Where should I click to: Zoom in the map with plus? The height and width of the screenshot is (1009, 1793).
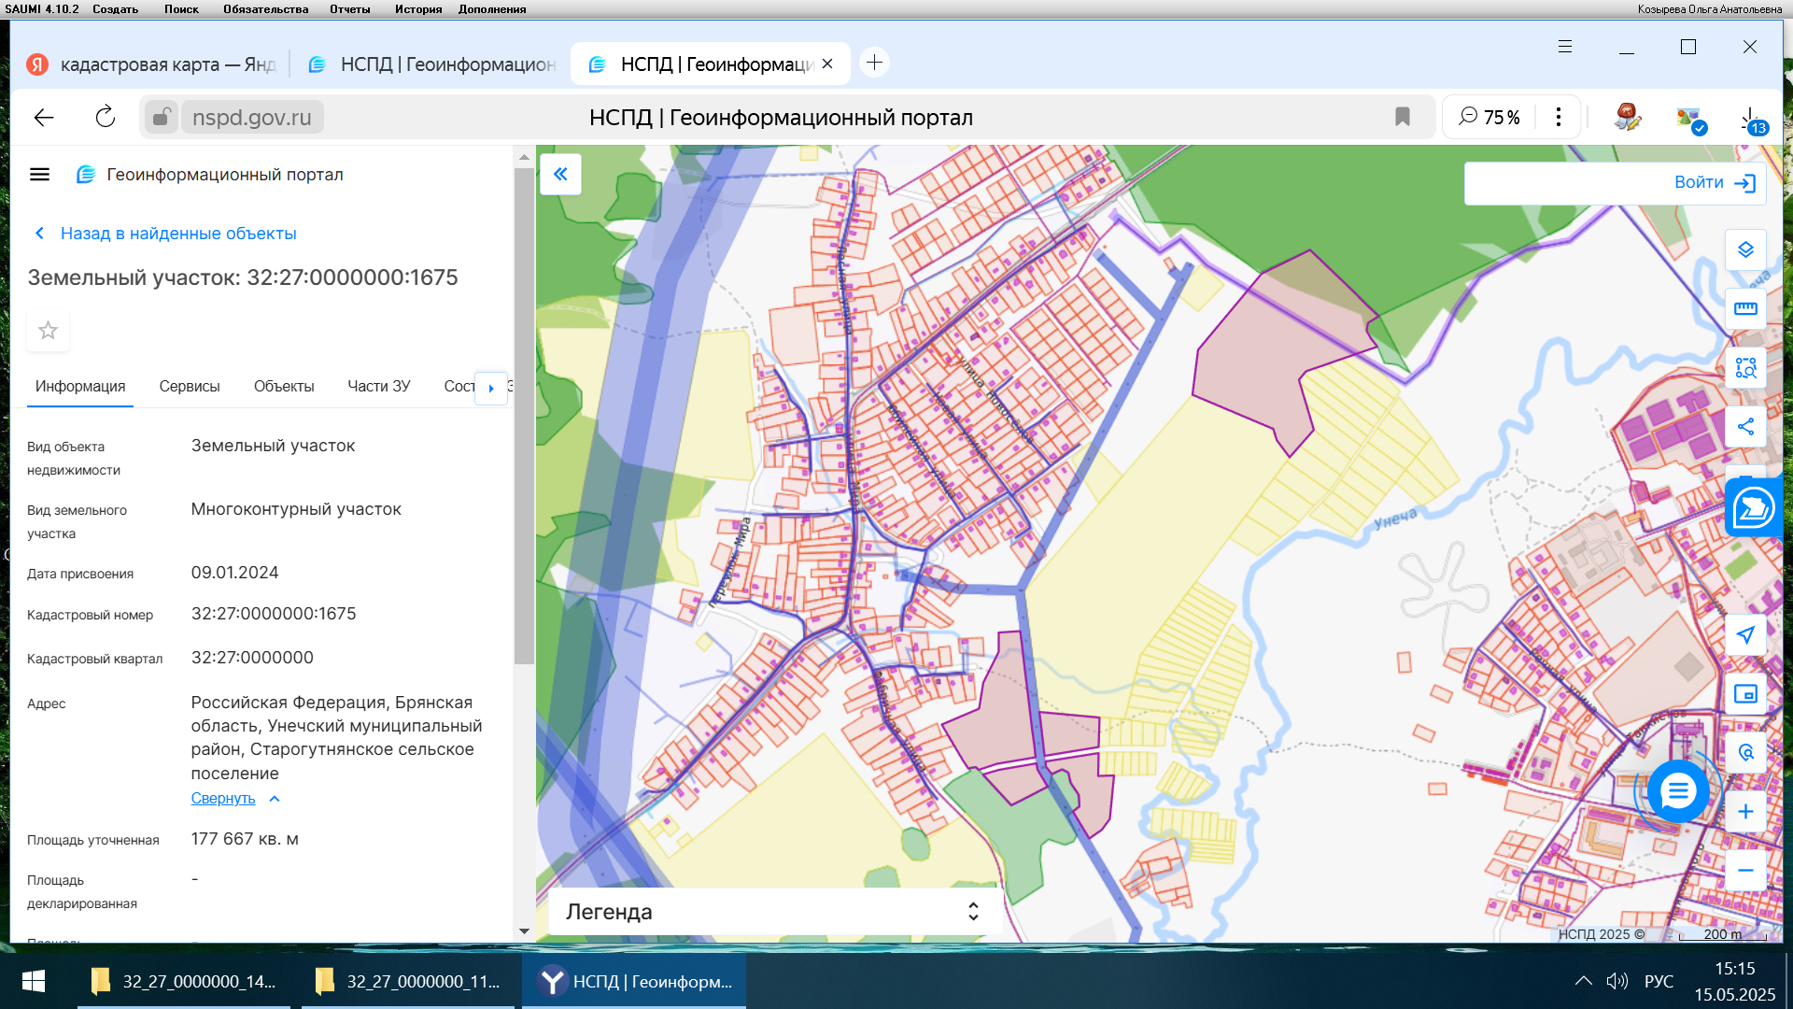coord(1745,812)
